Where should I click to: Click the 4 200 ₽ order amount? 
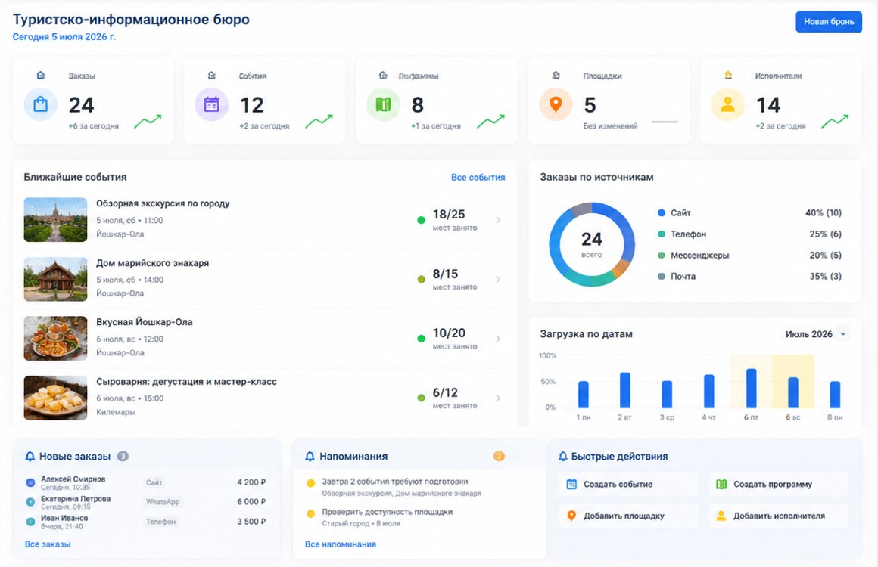coord(251,482)
